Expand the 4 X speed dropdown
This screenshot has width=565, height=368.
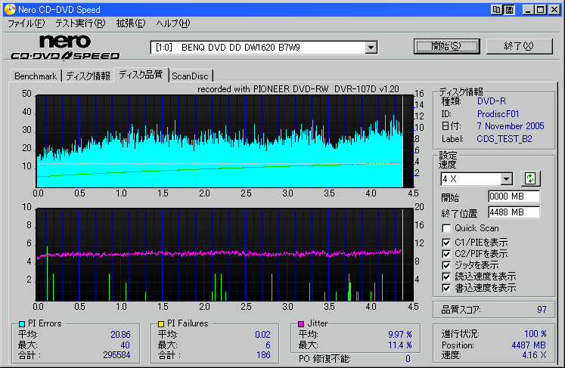click(507, 179)
